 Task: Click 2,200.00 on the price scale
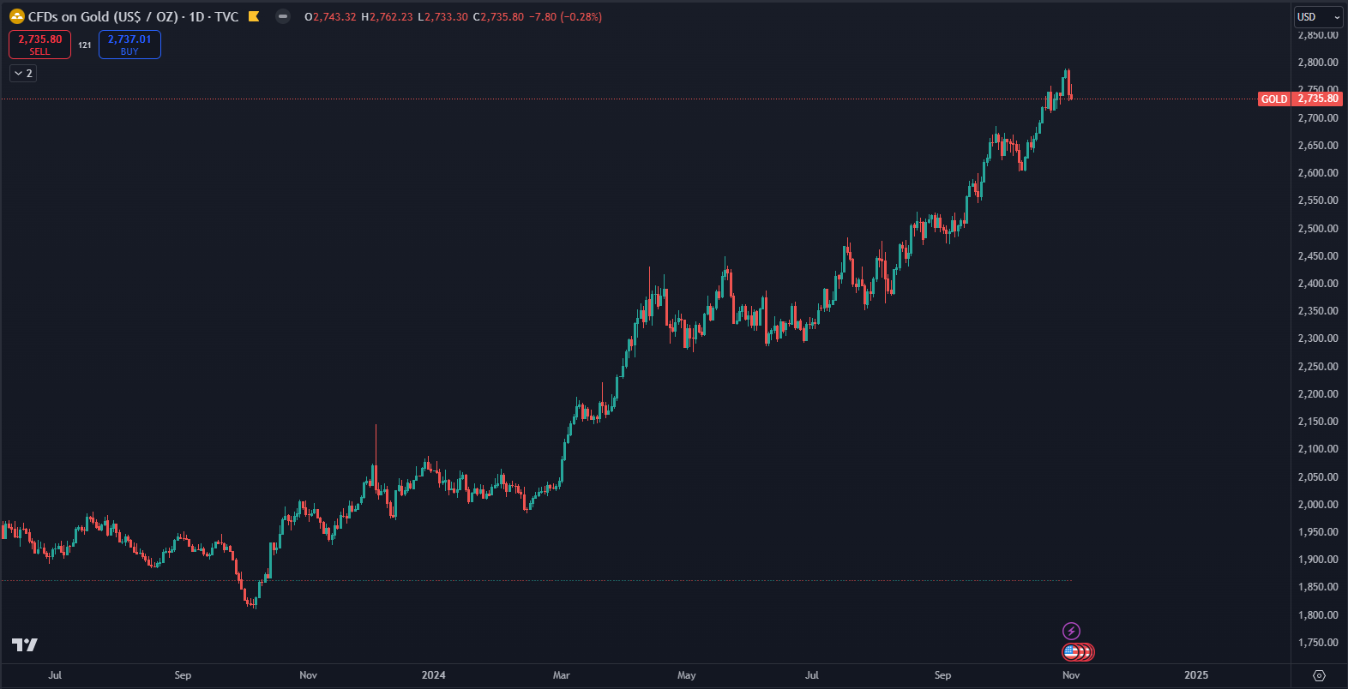[x=1318, y=394]
